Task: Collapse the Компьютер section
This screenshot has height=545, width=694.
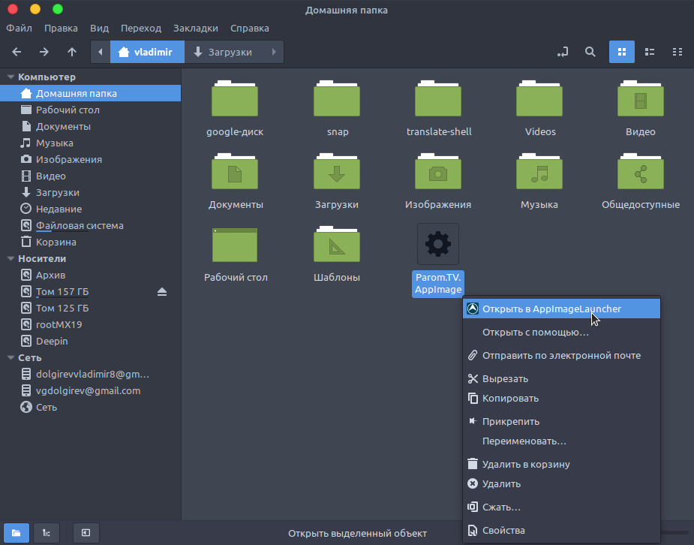Action: (8, 77)
